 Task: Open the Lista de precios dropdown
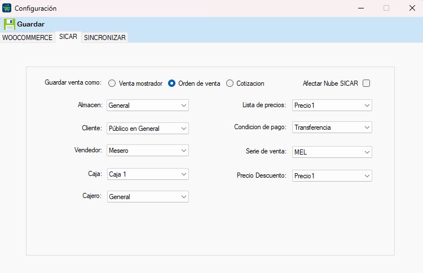point(332,105)
